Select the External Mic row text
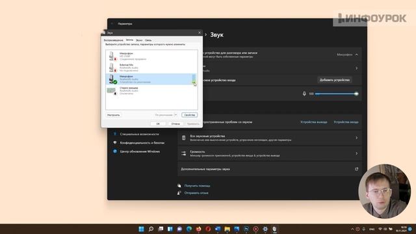 [x=129, y=68]
